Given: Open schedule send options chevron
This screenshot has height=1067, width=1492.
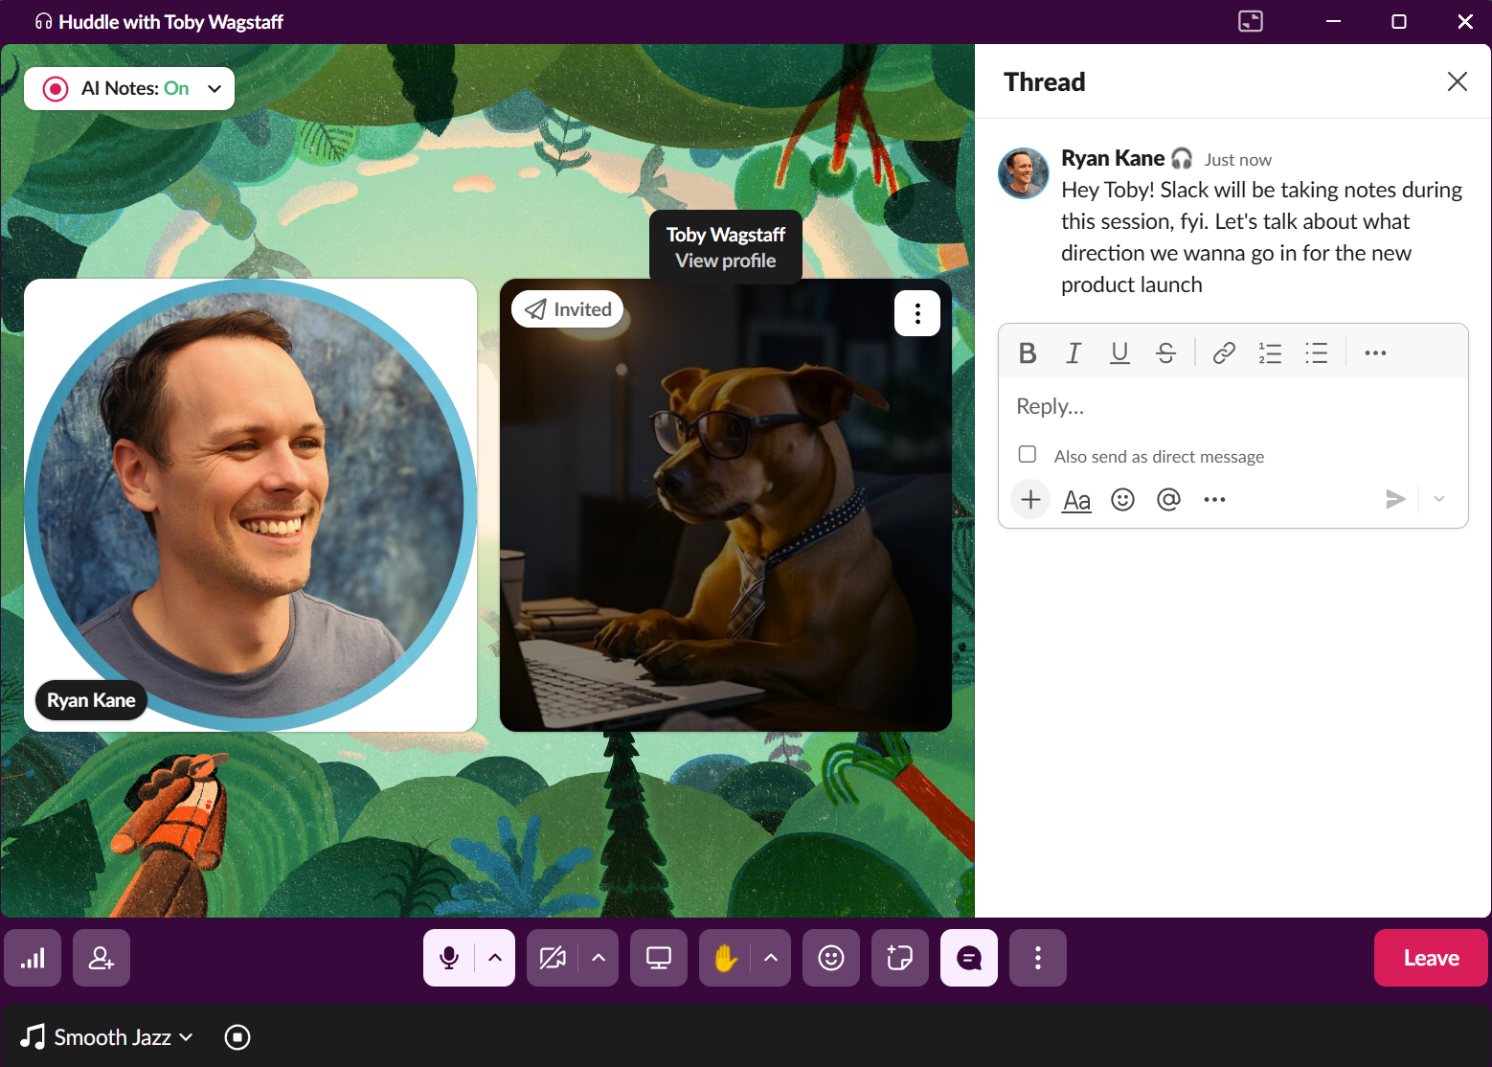Looking at the screenshot, I should click(x=1438, y=499).
